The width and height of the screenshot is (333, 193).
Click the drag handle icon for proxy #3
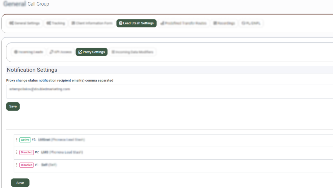click(x=17, y=140)
